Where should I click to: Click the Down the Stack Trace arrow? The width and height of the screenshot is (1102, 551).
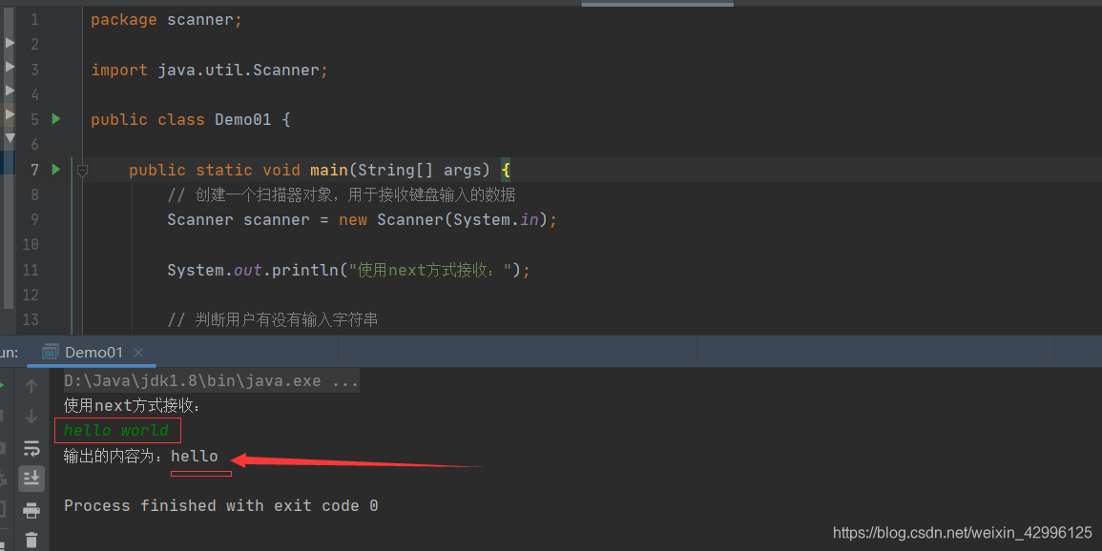(31, 417)
